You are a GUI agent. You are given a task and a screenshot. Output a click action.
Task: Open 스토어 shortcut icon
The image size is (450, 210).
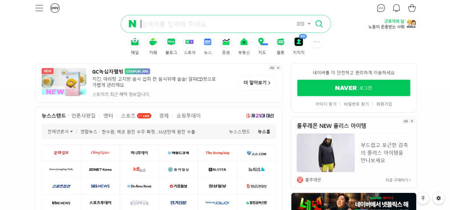(189, 42)
